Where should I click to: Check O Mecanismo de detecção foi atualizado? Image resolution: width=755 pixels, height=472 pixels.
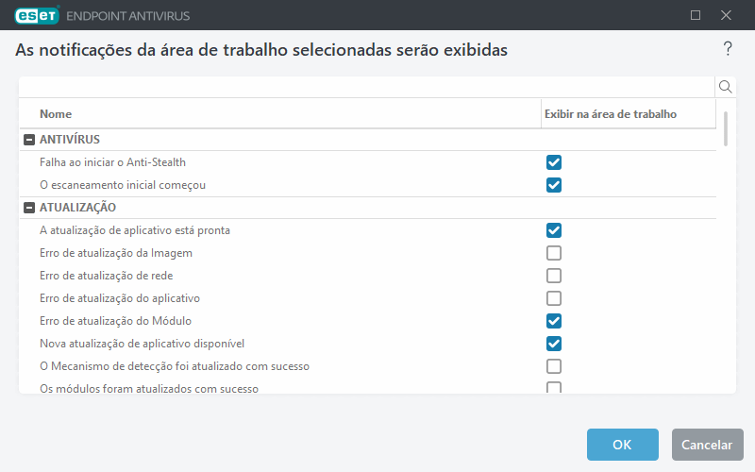pos(554,366)
